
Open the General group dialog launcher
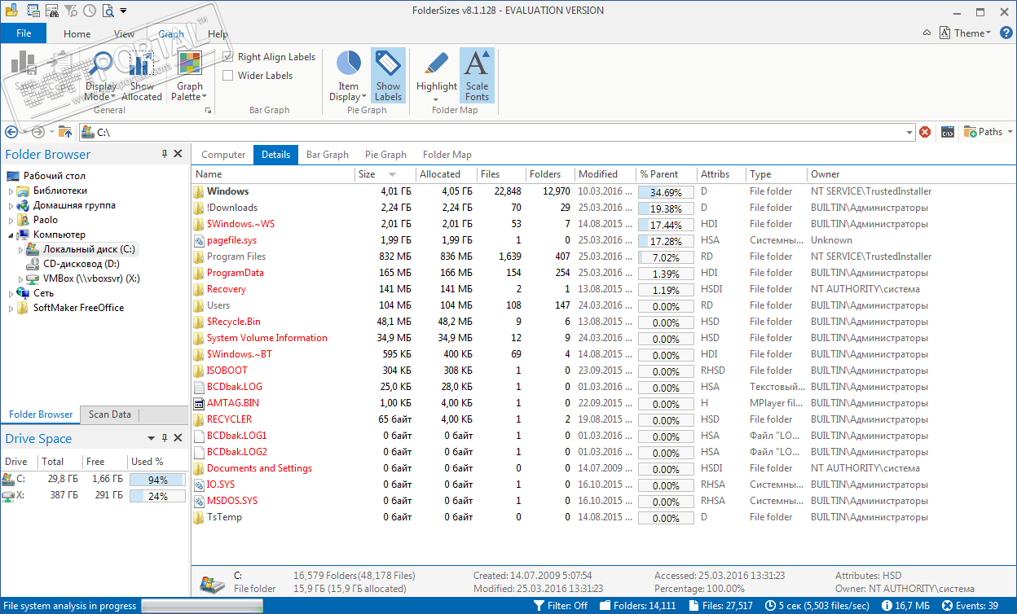[207, 110]
